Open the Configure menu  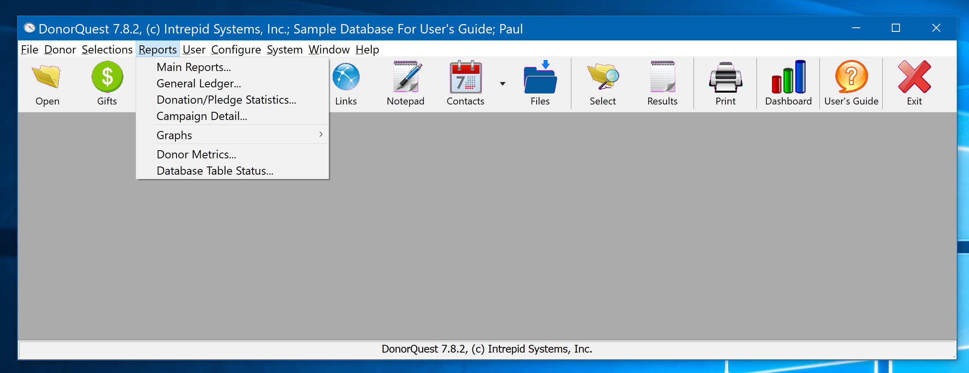click(x=236, y=49)
